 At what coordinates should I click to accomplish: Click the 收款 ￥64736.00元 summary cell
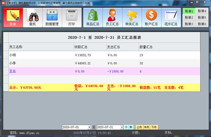click(x=90, y=88)
